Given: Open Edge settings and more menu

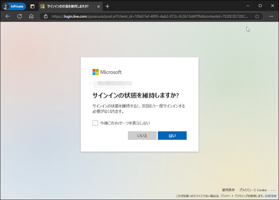Looking at the screenshot, I should click(x=271, y=16).
